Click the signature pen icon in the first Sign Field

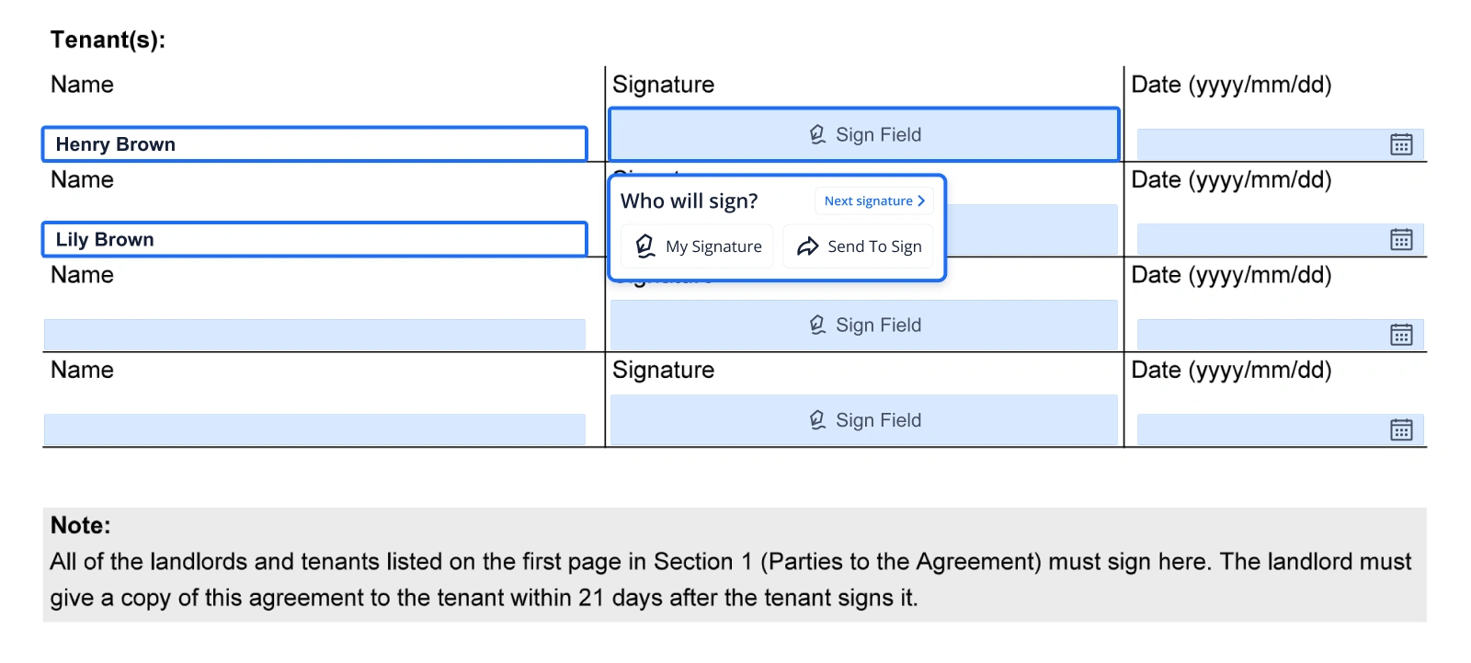(816, 134)
